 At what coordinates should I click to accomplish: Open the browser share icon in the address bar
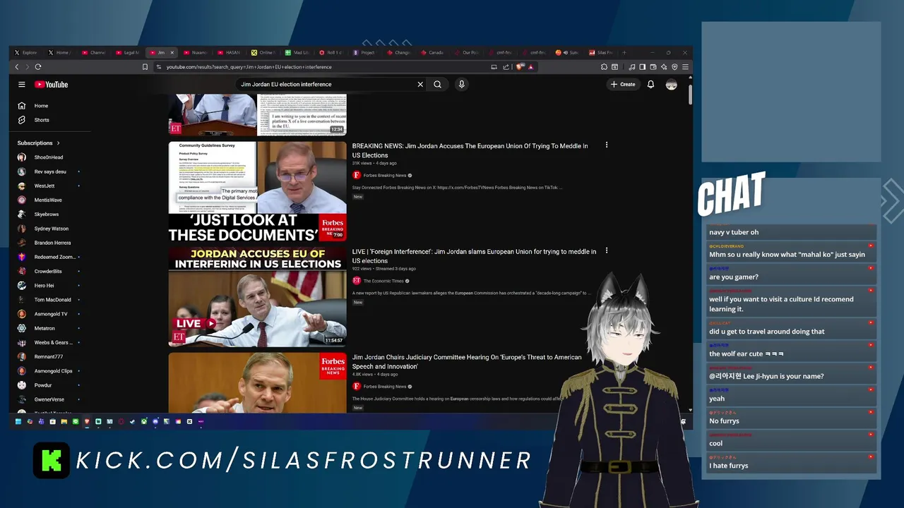pyautogui.click(x=506, y=67)
